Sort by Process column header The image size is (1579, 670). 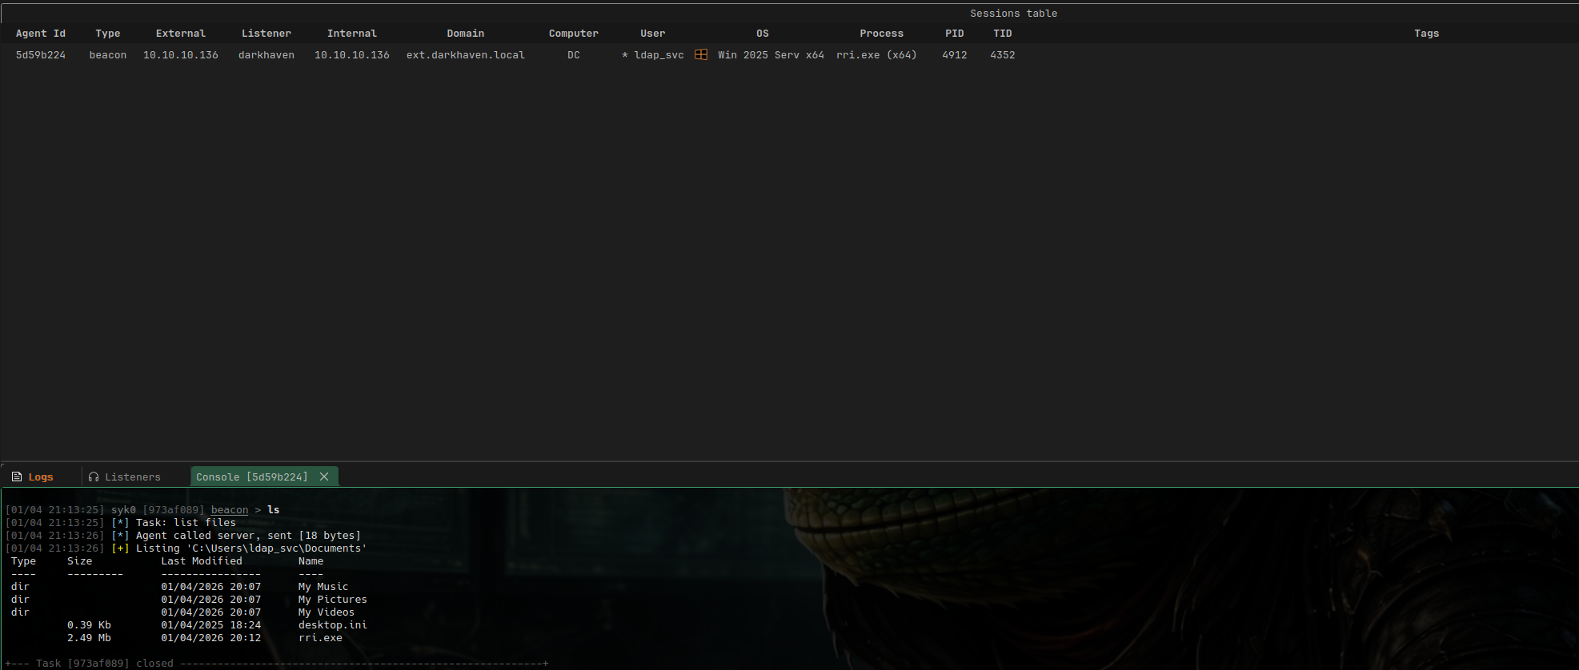coord(882,34)
